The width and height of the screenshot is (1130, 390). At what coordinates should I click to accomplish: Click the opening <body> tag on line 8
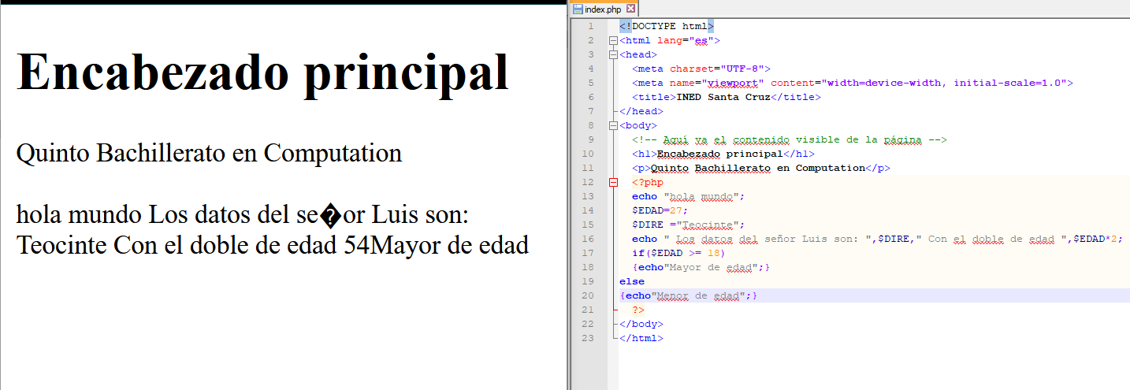click(638, 125)
